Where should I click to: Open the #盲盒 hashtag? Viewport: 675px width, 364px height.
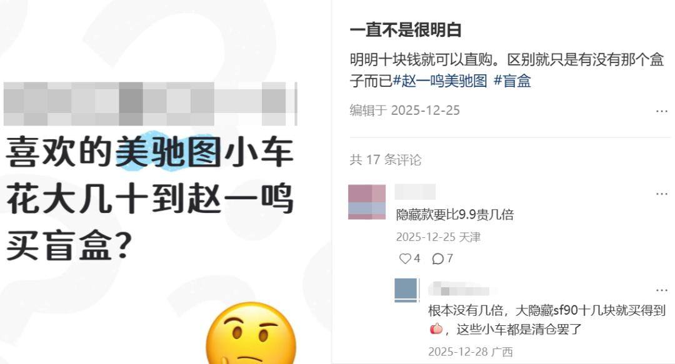(512, 81)
